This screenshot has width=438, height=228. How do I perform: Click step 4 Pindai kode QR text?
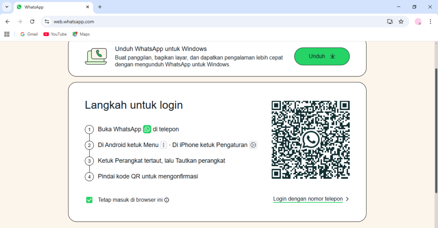148,176
